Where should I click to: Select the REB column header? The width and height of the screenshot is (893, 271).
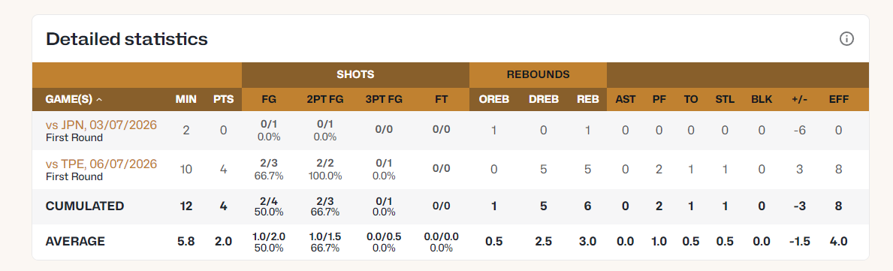(588, 99)
